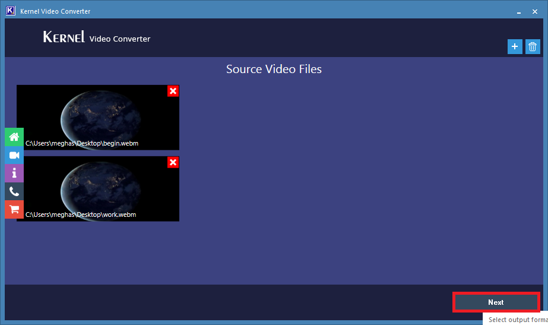Close the Kernel Video Converter window

[535, 11]
